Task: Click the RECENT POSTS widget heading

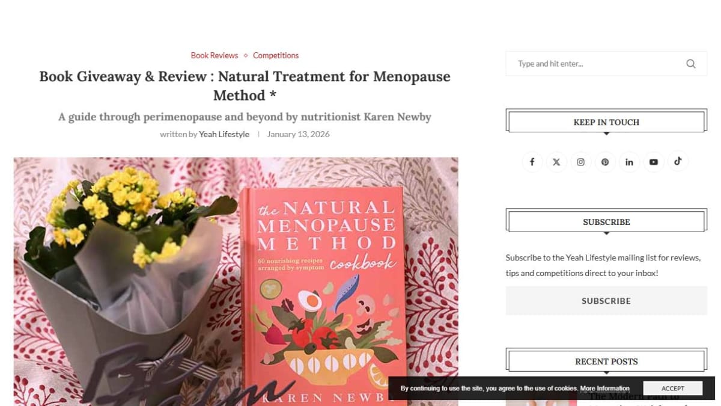Action: point(606,361)
